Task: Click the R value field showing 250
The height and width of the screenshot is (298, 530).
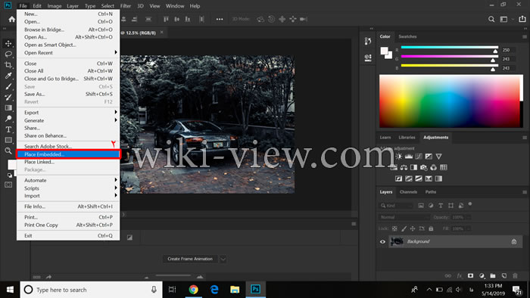Action: (x=508, y=50)
